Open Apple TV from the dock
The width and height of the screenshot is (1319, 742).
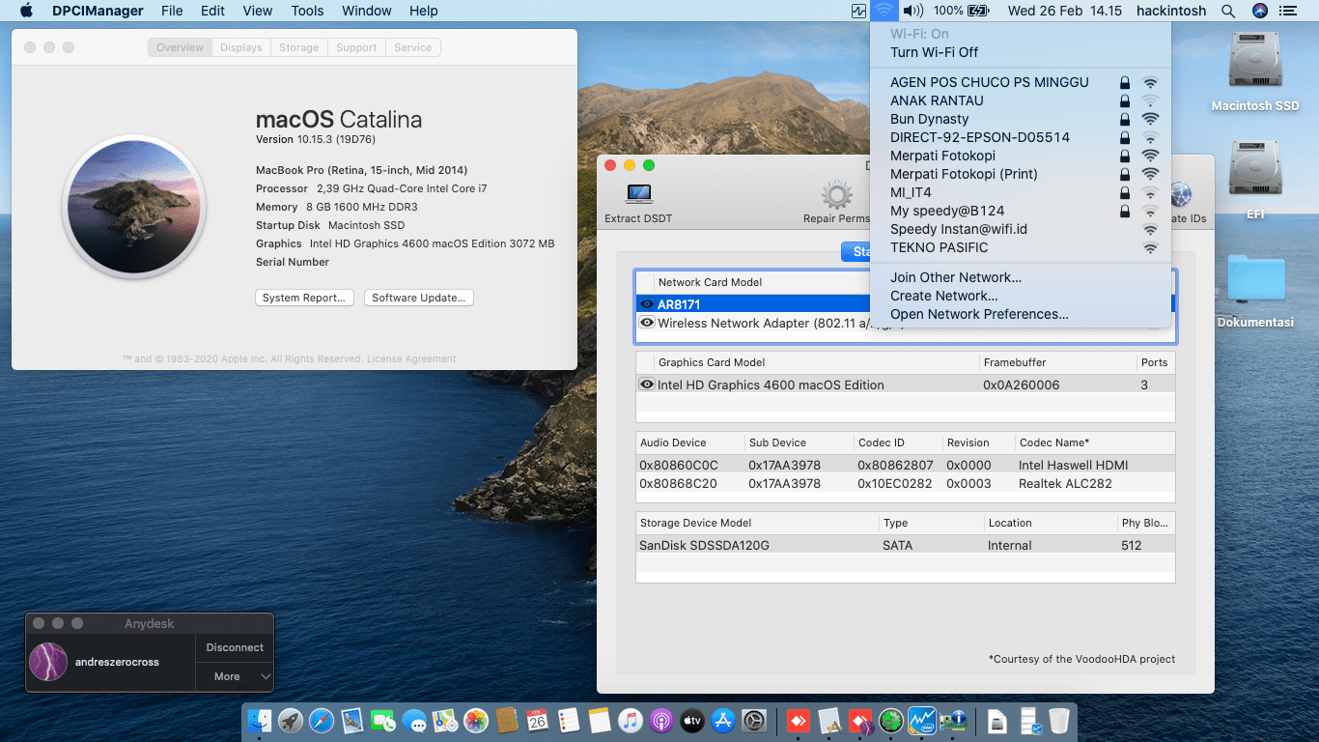coord(691,720)
